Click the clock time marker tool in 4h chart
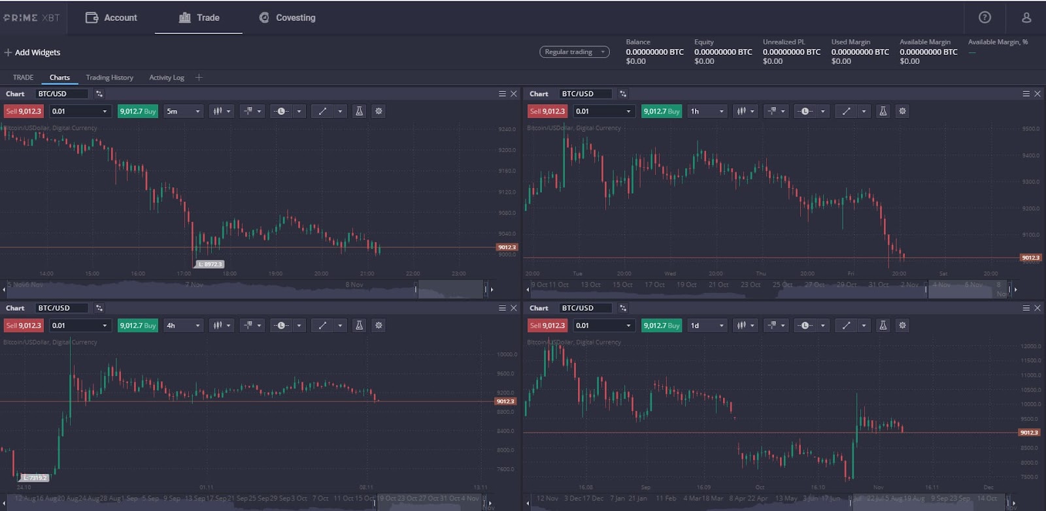 282,326
